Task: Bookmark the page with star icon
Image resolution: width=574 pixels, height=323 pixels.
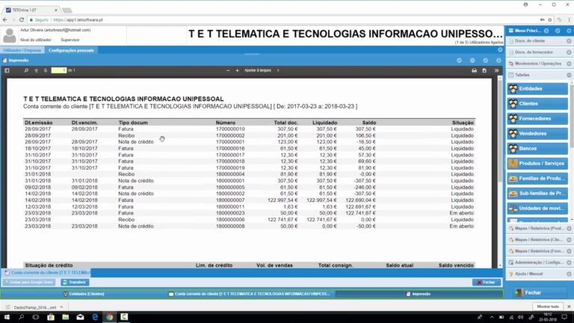Action: [x=550, y=19]
